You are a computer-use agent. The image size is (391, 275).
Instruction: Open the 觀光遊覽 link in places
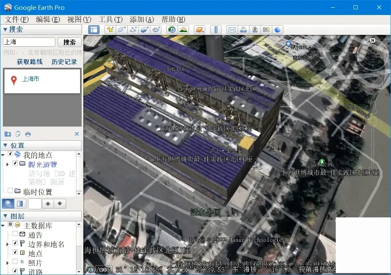(x=43, y=164)
